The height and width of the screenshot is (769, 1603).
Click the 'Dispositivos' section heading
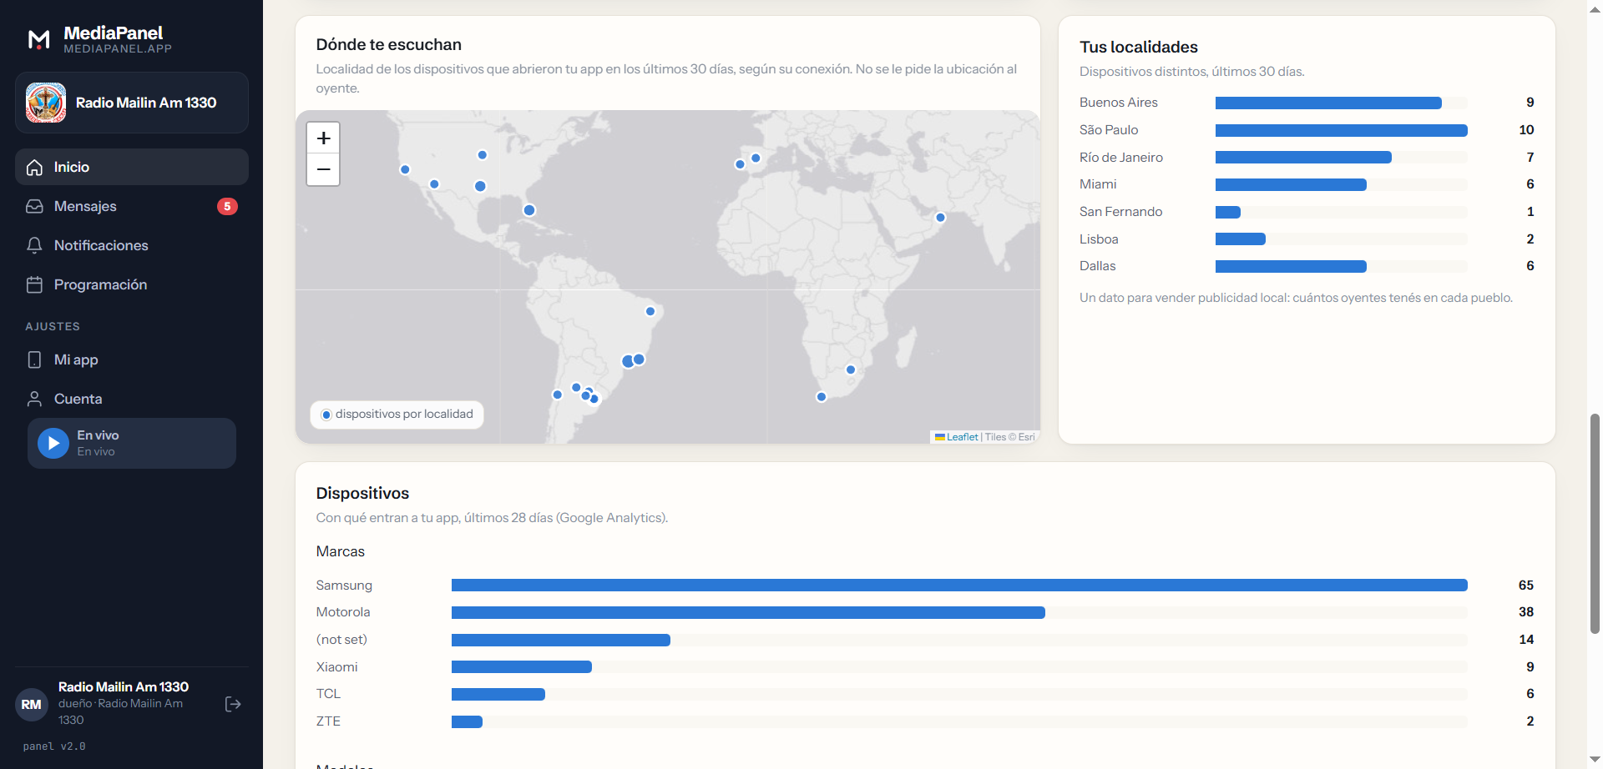click(362, 493)
